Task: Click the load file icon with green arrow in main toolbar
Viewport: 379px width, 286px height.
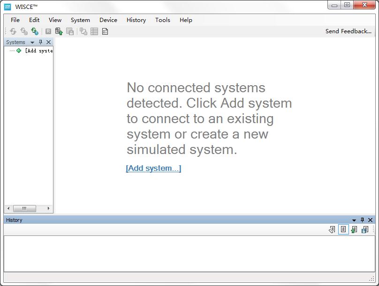Action: pos(59,31)
